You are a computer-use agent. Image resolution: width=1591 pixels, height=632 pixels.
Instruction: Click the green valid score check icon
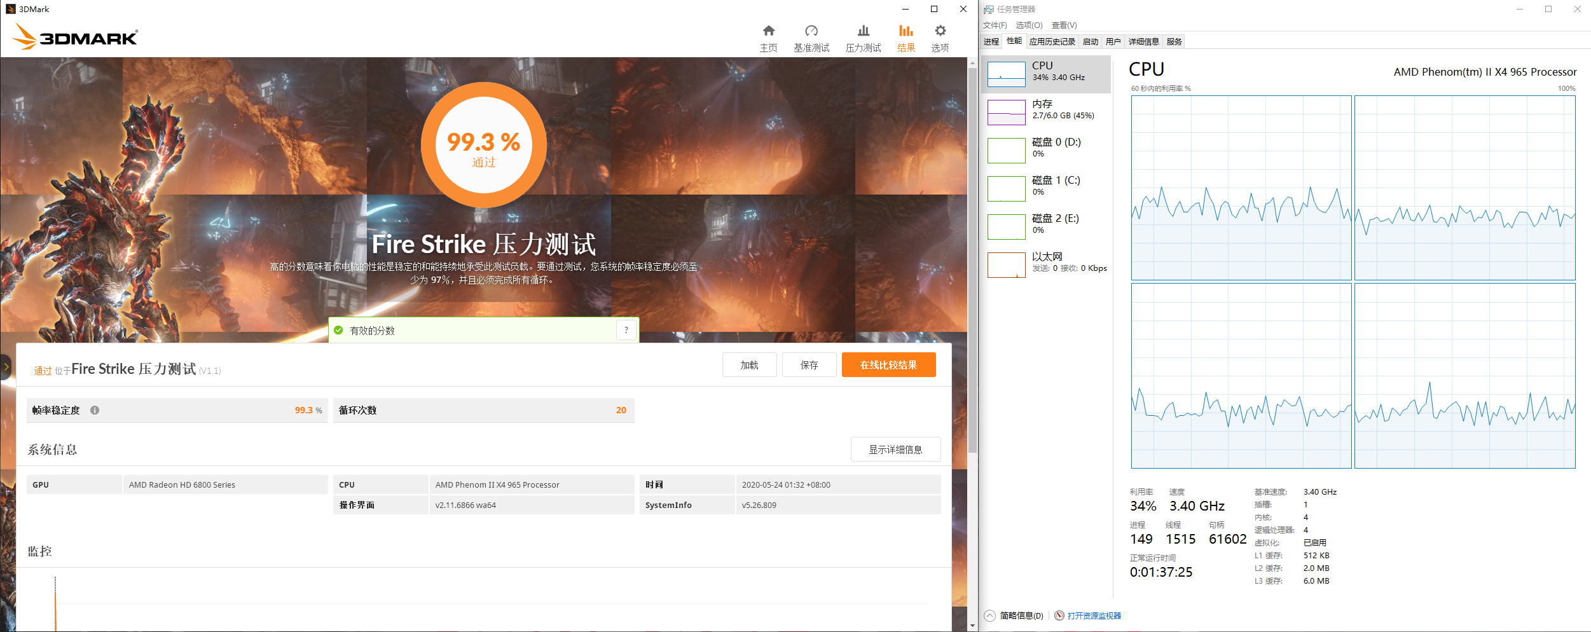[x=338, y=330]
